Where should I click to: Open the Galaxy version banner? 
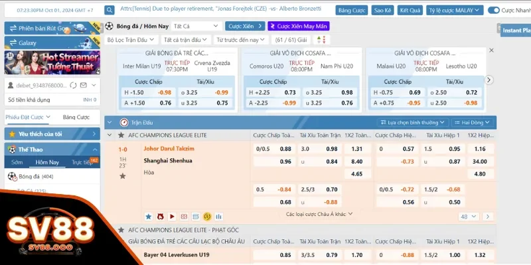coord(52,42)
